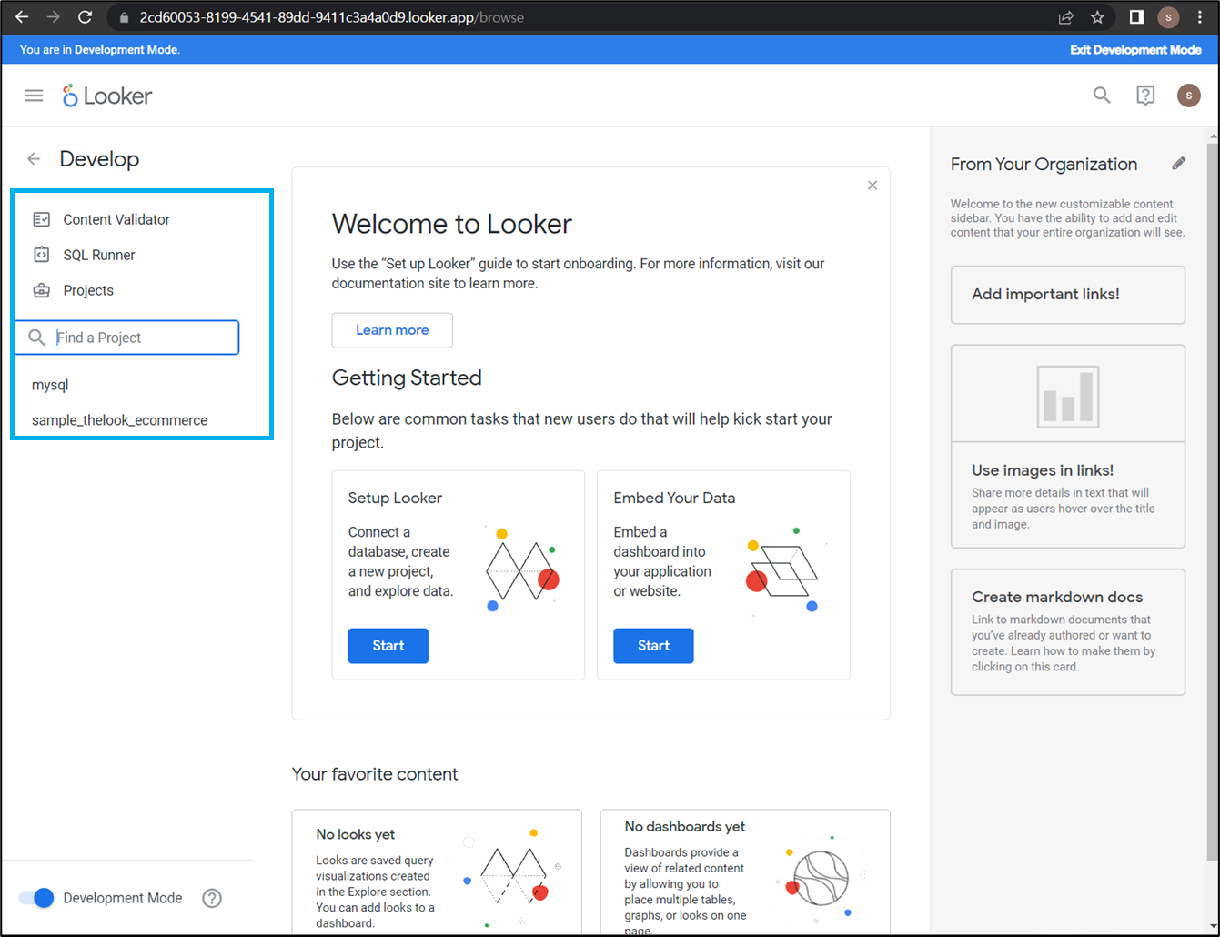This screenshot has width=1220, height=937.
Task: Click the Learn more button
Action: [x=392, y=330]
